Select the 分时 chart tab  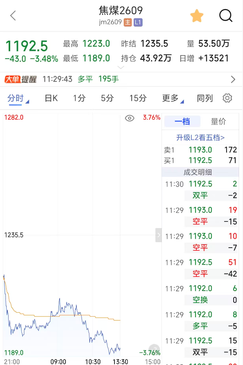click(x=15, y=98)
